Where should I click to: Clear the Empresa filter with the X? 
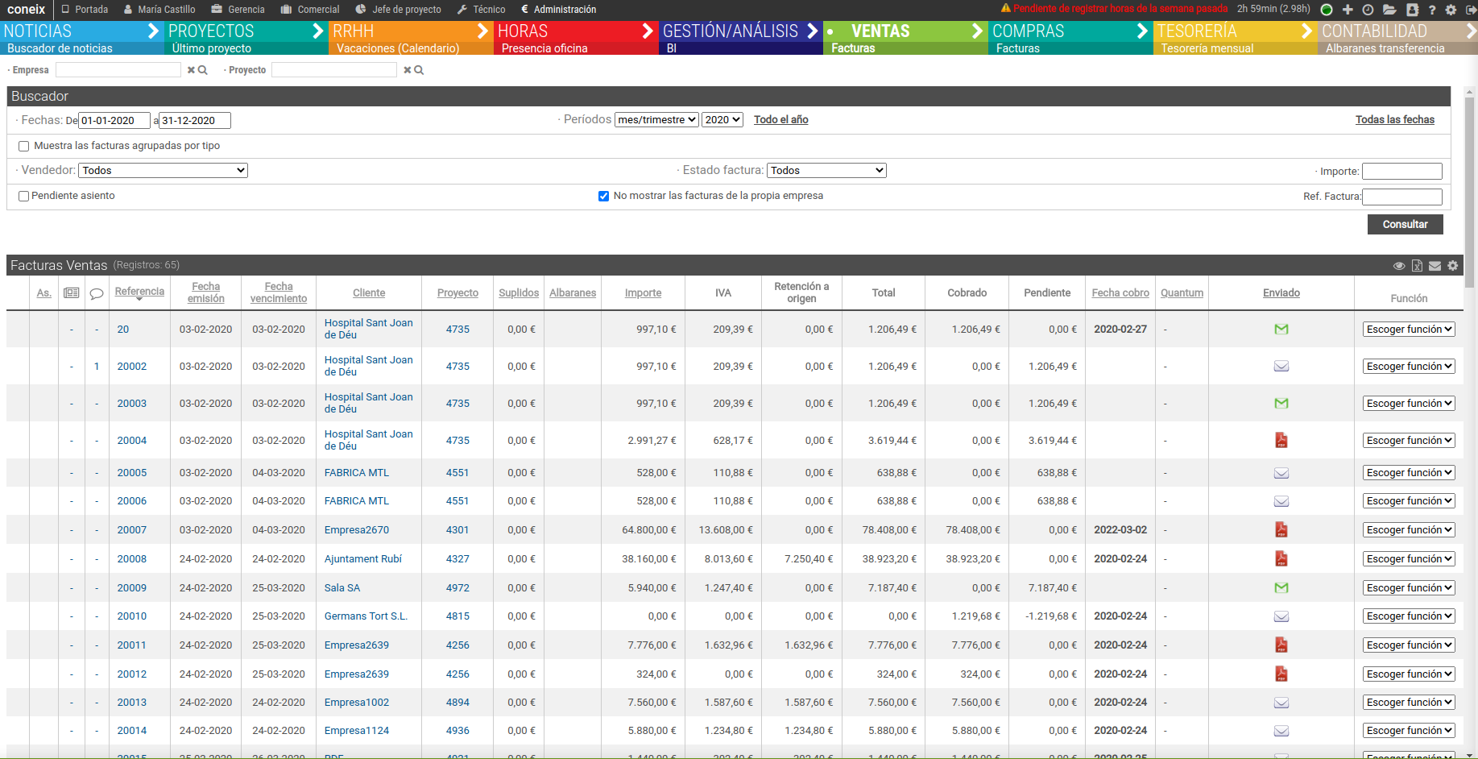[191, 70]
